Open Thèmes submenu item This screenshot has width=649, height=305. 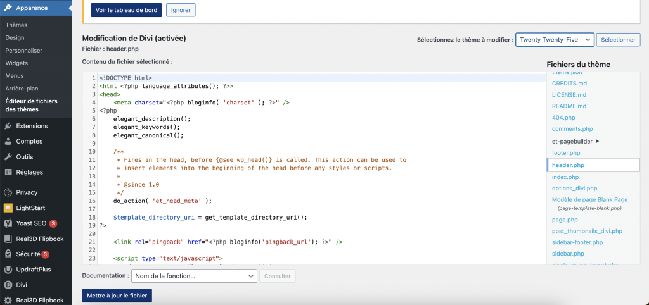16,25
